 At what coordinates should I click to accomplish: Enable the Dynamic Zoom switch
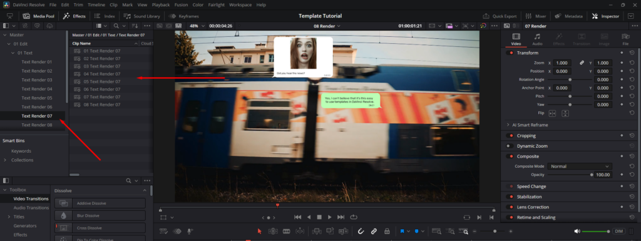click(510, 146)
